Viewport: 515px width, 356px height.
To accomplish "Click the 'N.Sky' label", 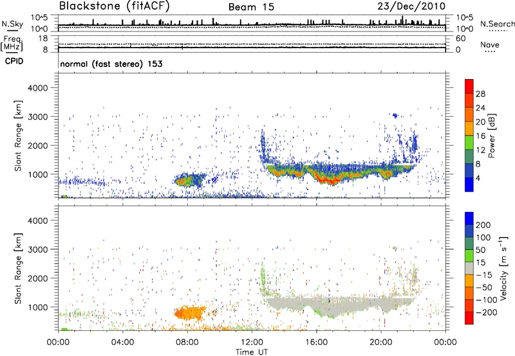I will pyautogui.click(x=12, y=24).
